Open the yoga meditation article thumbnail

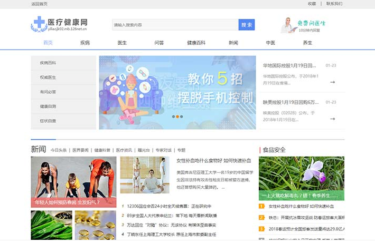[x=144, y=175]
